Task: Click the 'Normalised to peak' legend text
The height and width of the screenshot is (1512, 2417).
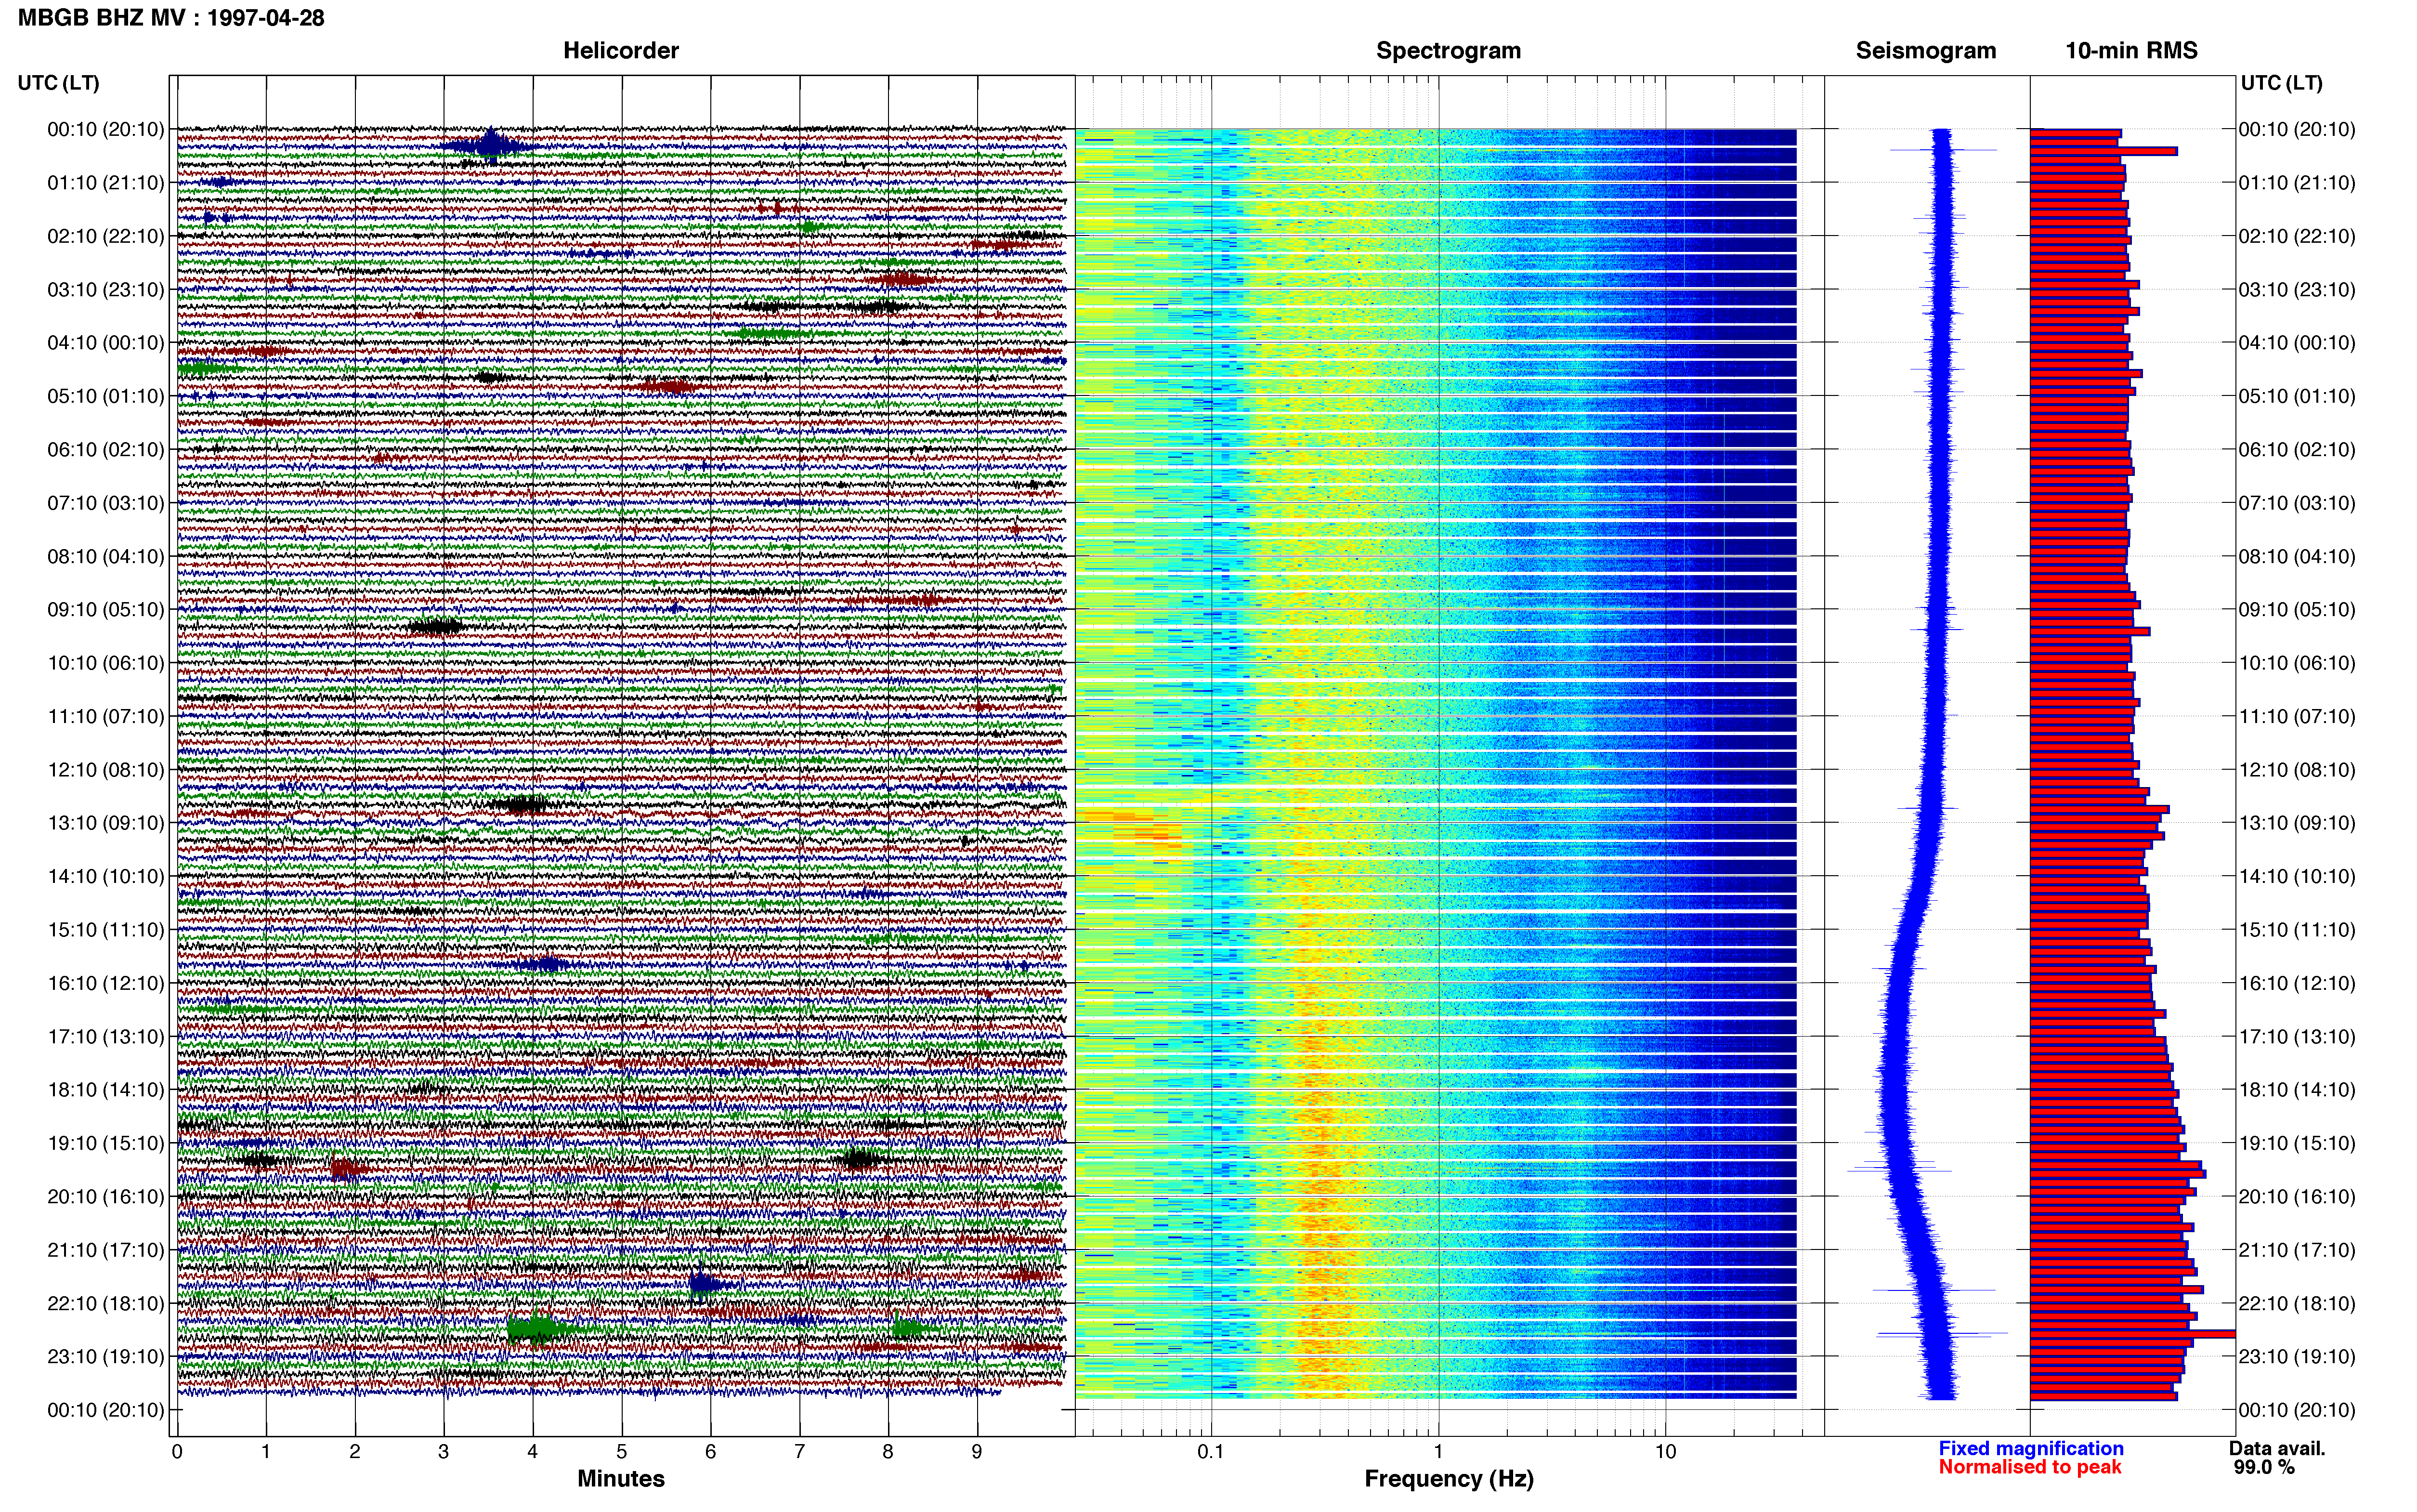Action: coord(2029,1467)
